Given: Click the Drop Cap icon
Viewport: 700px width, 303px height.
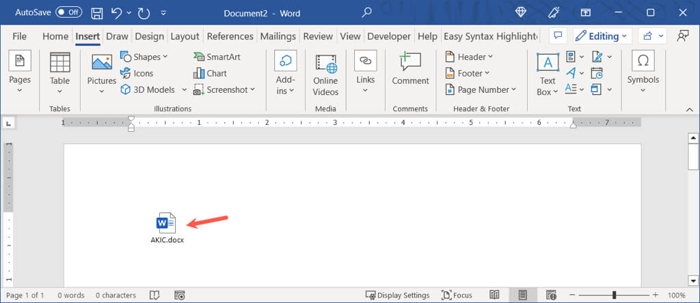Looking at the screenshot, I should click(571, 89).
